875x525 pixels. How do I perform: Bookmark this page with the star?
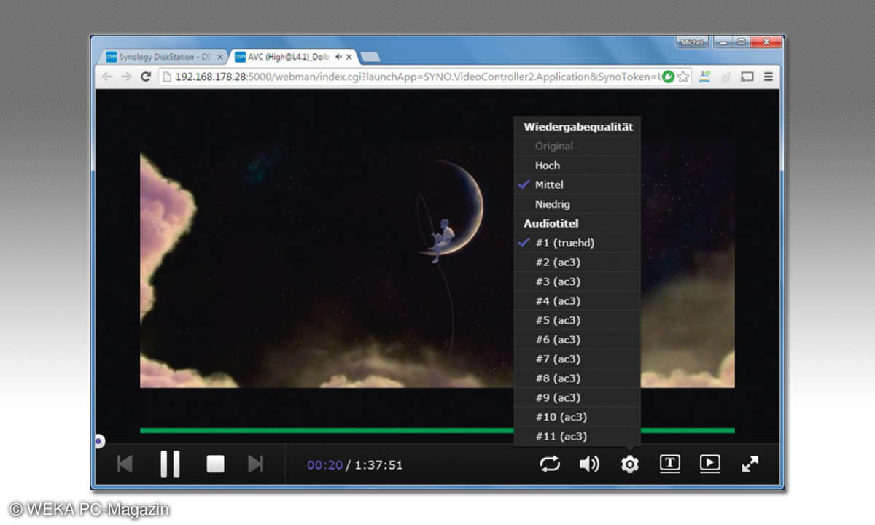[x=682, y=77]
